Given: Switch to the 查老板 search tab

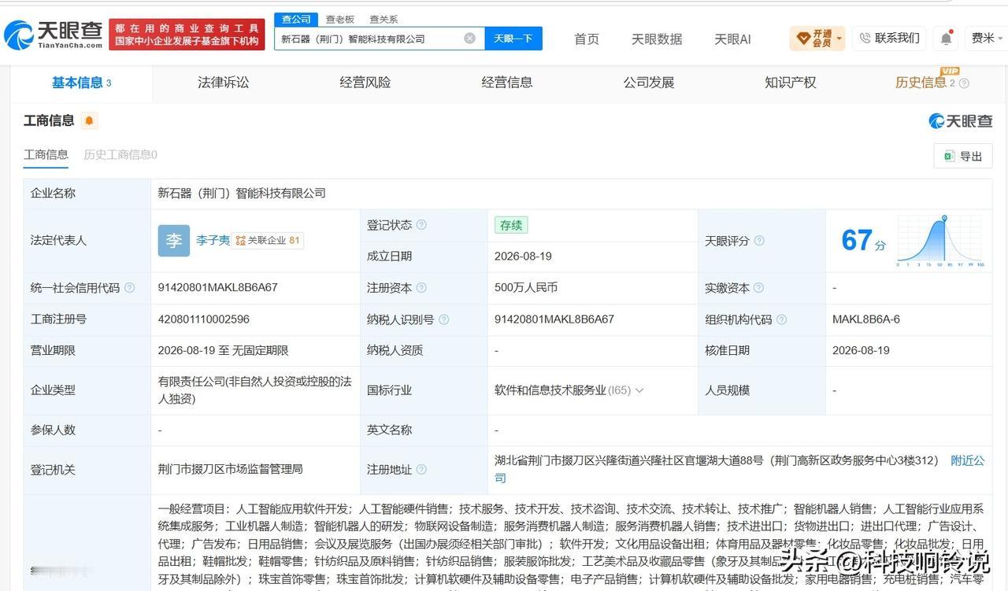Looking at the screenshot, I should point(340,19).
